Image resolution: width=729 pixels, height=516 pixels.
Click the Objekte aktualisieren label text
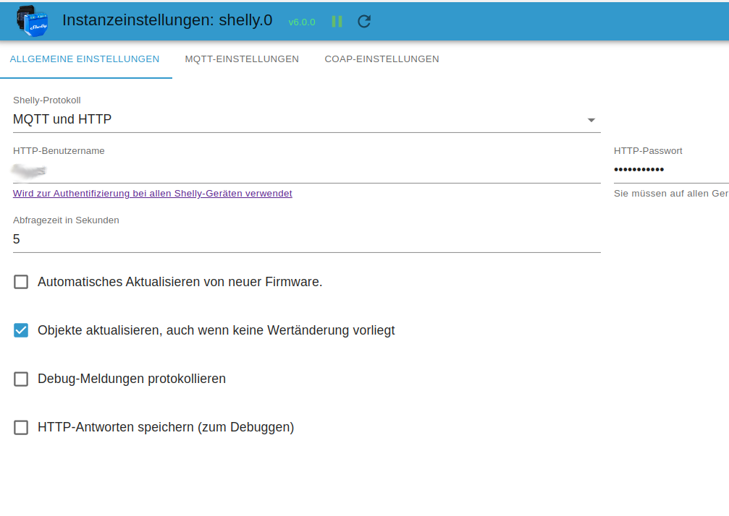click(x=216, y=330)
